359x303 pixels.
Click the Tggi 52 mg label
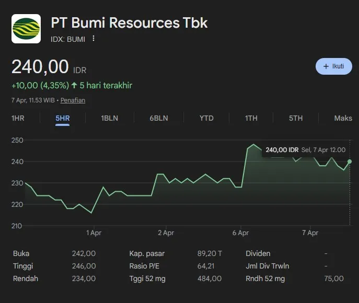point(147,278)
